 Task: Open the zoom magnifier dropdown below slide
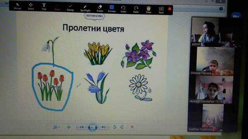[x=56, y=127]
